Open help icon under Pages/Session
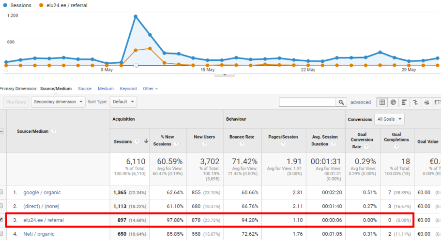 click(x=283, y=144)
